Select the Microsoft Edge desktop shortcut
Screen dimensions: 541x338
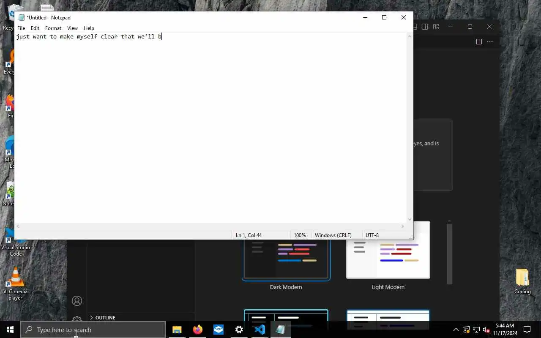(x=9, y=152)
